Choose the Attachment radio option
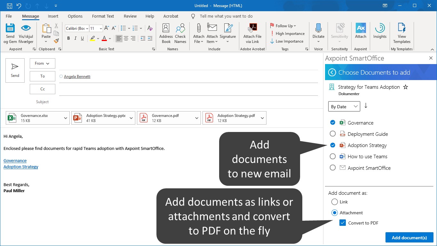 tap(335, 213)
